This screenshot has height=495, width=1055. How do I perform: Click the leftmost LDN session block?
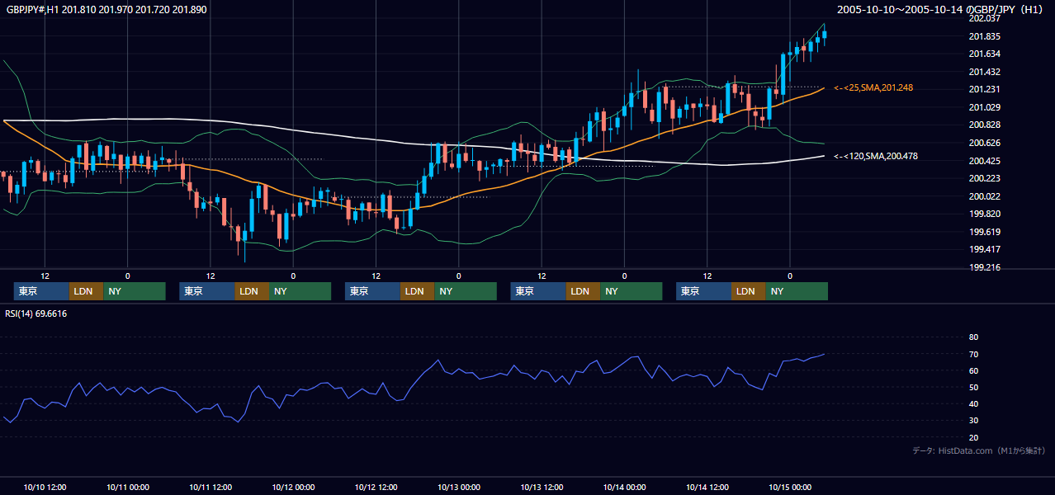[x=87, y=291]
